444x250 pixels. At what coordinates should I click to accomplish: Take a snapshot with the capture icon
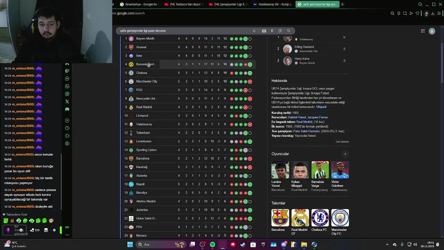point(405,14)
